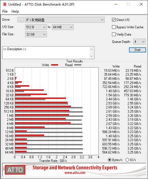148x179 pixels.
Task: Click the Test Results heading
Action: coord(75,61)
